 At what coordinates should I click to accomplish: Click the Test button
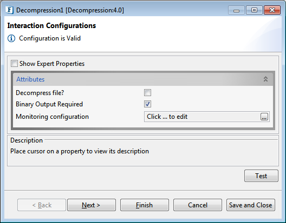[x=261, y=176]
